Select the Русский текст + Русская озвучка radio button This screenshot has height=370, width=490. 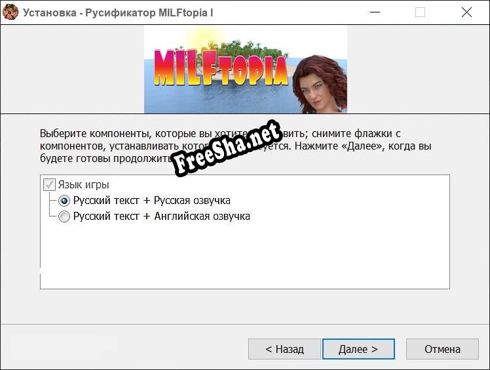pyautogui.click(x=64, y=201)
